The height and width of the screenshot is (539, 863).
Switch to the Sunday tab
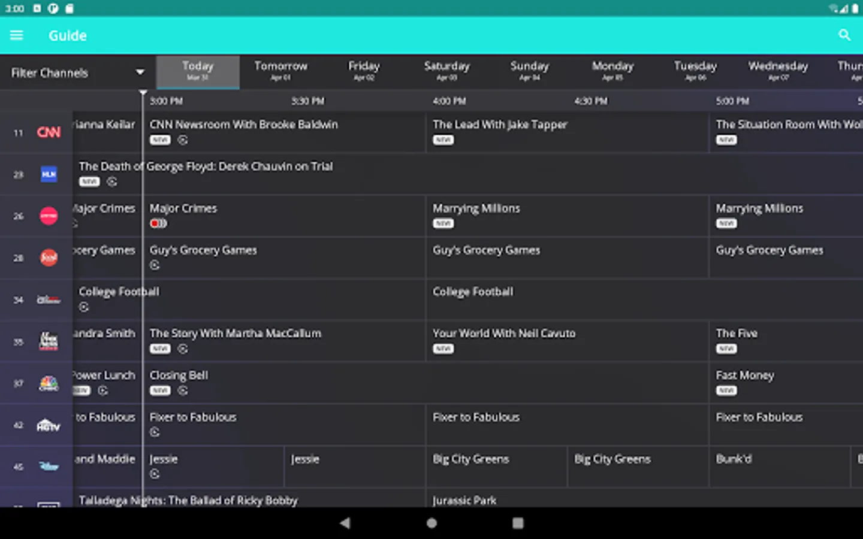(530, 72)
